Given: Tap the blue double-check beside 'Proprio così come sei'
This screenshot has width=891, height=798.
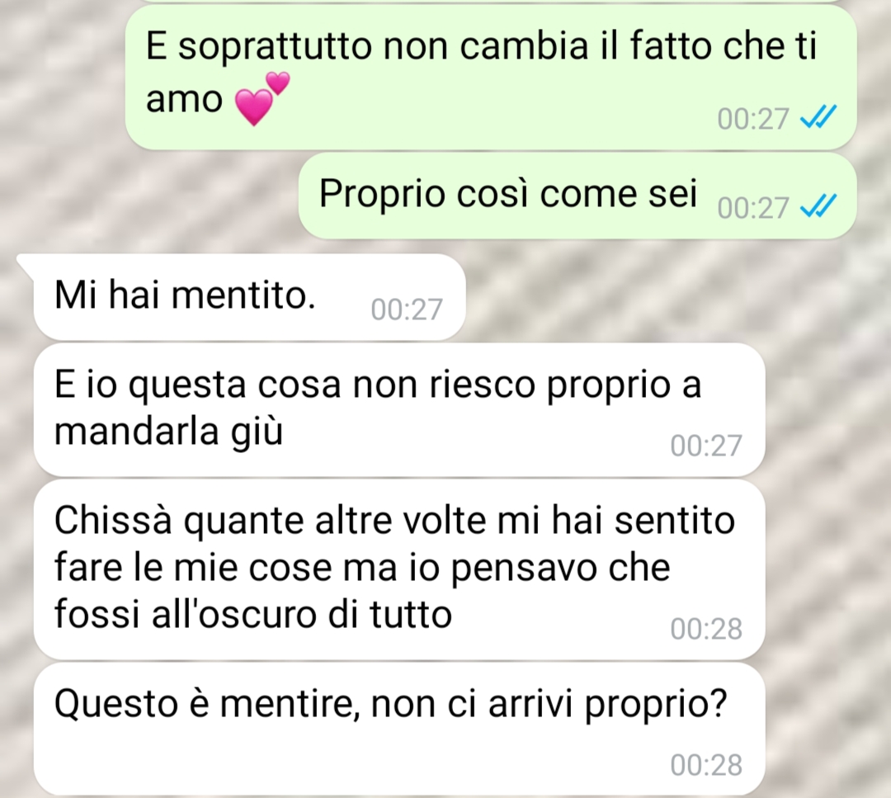Looking at the screenshot, I should coord(818,206).
